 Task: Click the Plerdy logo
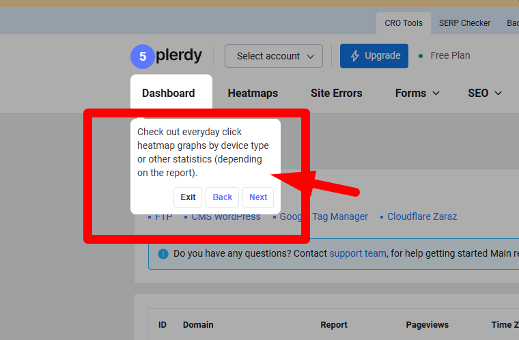pyautogui.click(x=179, y=55)
